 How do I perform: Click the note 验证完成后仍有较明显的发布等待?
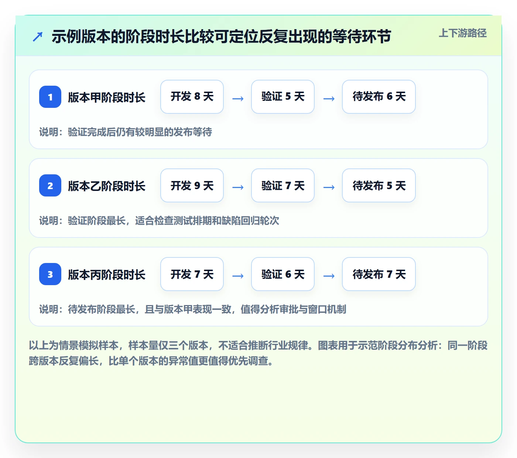(126, 132)
